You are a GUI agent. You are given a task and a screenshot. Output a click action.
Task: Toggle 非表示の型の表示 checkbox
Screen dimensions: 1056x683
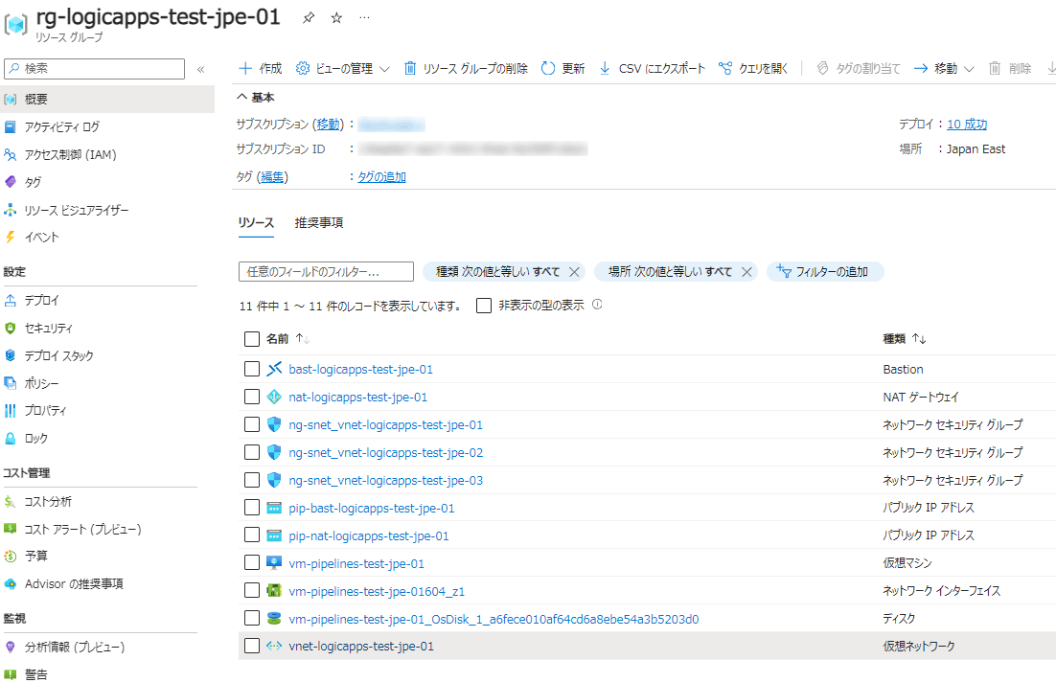pyautogui.click(x=484, y=306)
